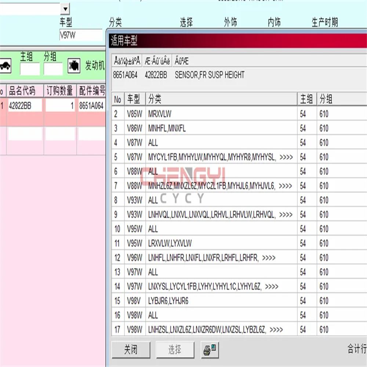
Task: Select row 12, V96W LNHFL
Action: 239,258
